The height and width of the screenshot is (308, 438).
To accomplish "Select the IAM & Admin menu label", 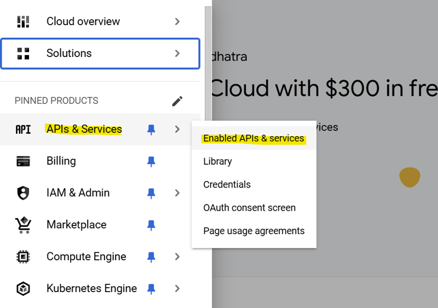I will [x=78, y=193].
